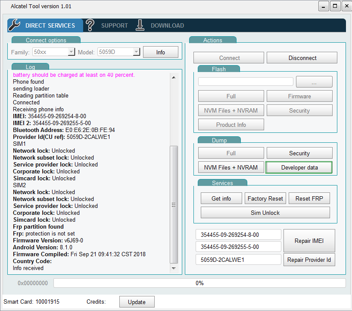
Task: Open the Family dropdown showing 50xx
Action: pyautogui.click(x=54, y=52)
